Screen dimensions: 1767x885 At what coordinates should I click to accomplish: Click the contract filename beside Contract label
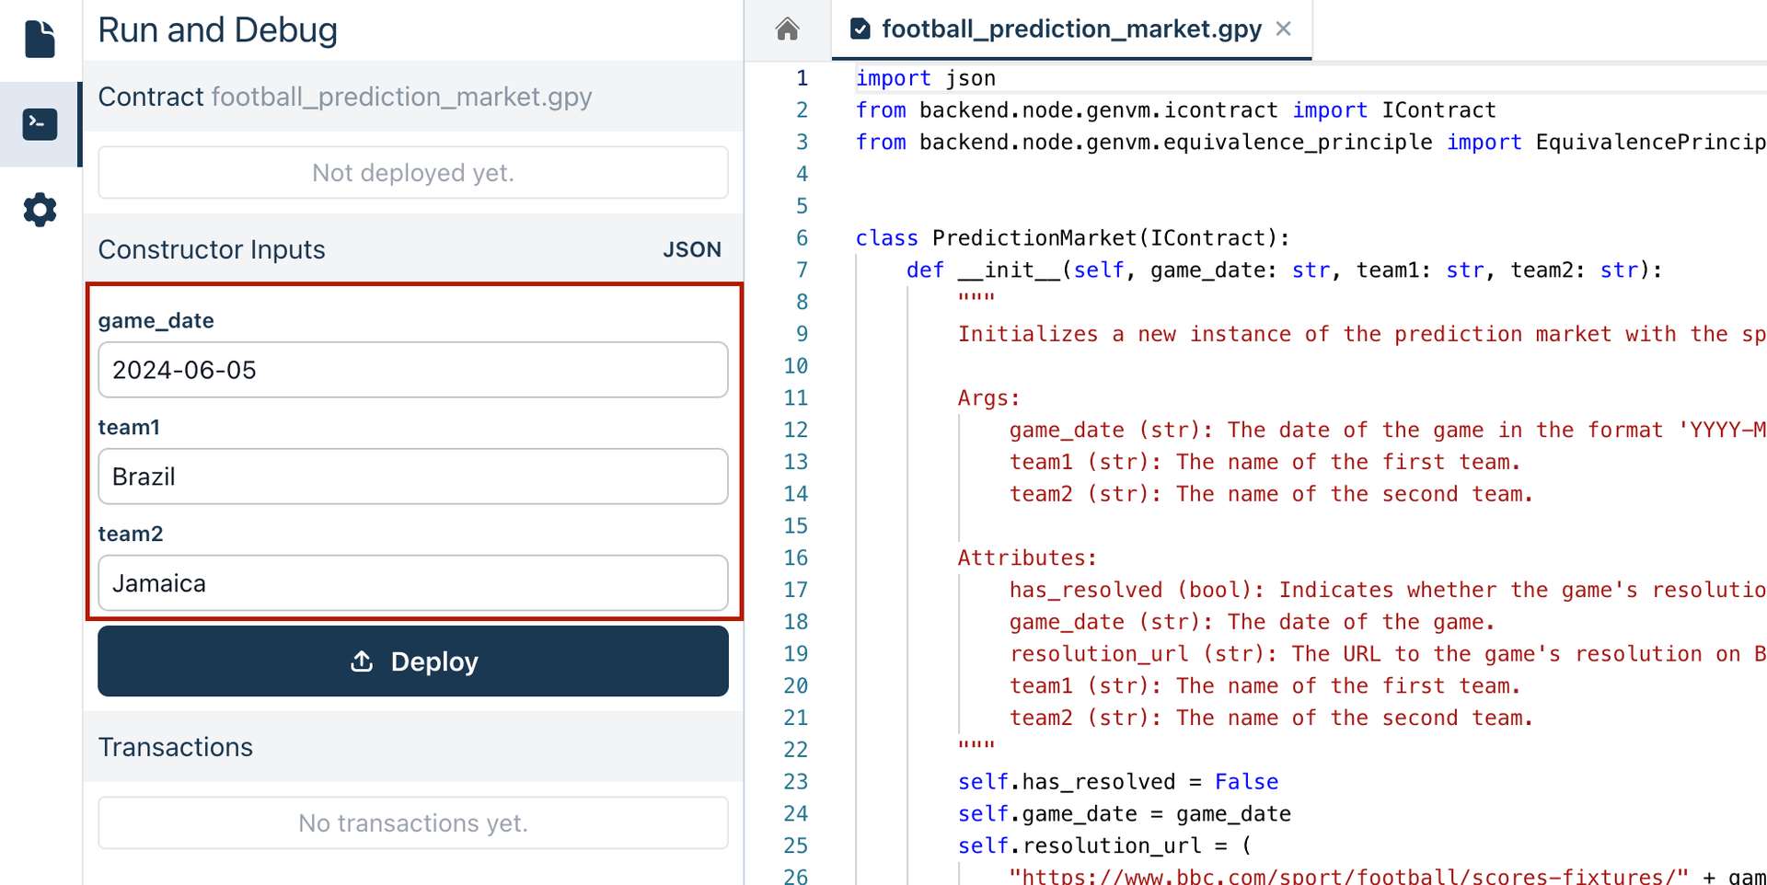click(x=401, y=97)
